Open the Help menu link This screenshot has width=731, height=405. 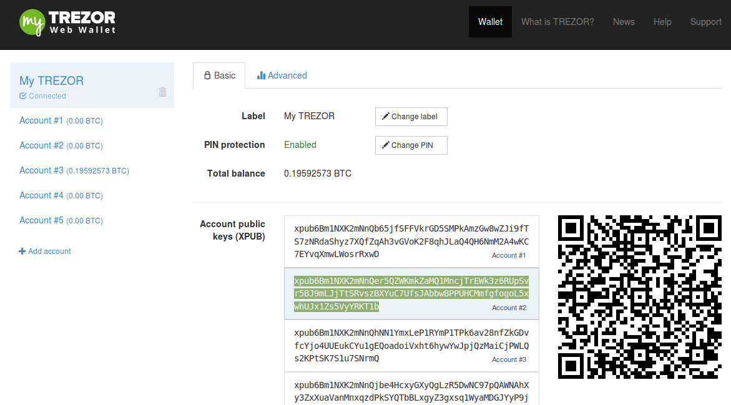click(662, 22)
